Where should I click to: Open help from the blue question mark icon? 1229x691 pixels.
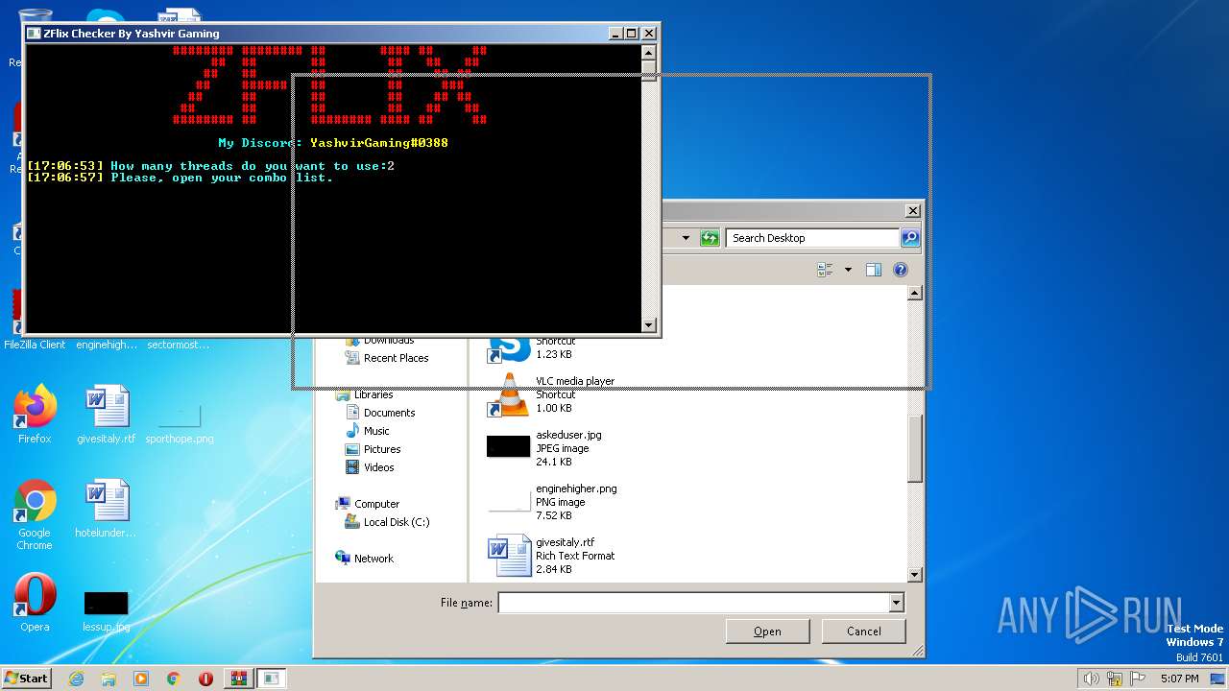click(900, 271)
